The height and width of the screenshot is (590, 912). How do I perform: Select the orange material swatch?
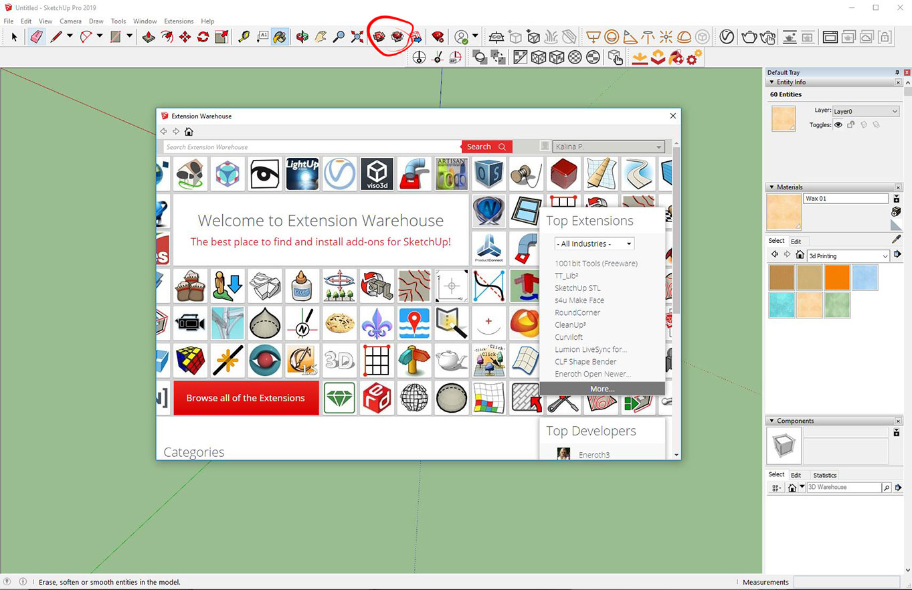(x=837, y=277)
